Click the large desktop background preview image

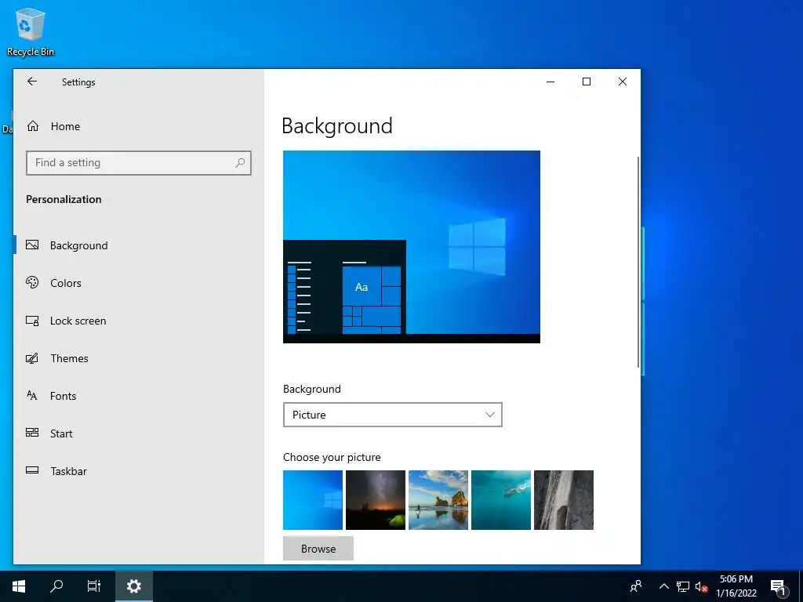(x=411, y=247)
